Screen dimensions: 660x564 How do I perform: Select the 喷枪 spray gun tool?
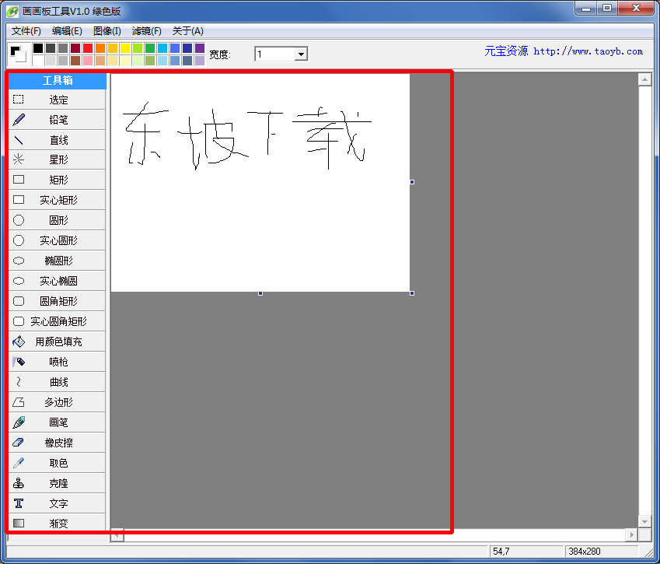click(x=57, y=362)
